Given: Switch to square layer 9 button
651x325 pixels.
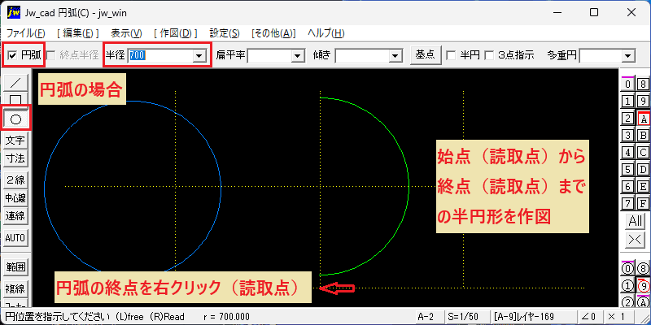Looking at the screenshot, I should (x=643, y=101).
